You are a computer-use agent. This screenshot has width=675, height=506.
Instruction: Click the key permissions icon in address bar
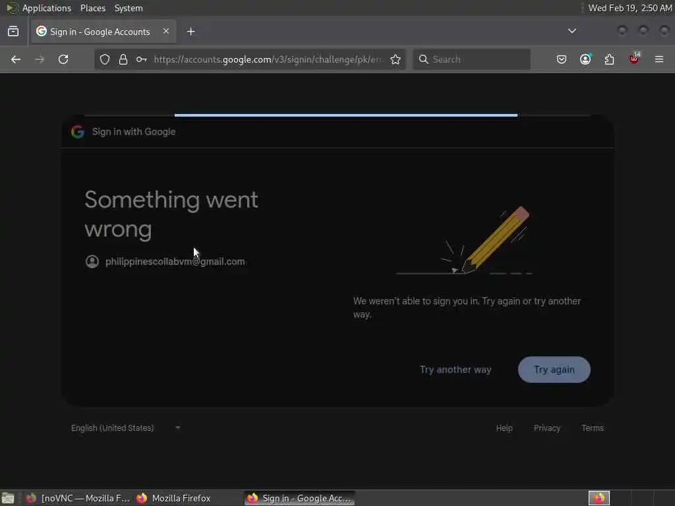(x=141, y=59)
